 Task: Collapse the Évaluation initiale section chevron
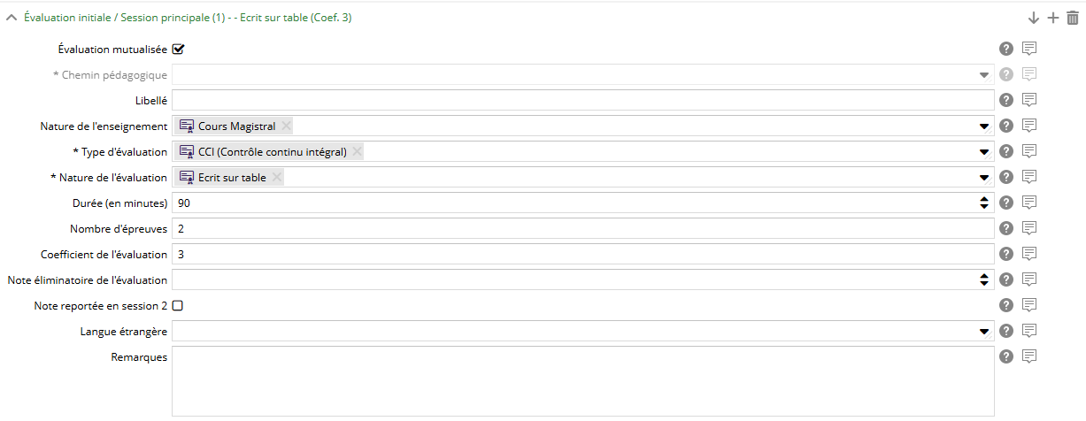coord(12,18)
